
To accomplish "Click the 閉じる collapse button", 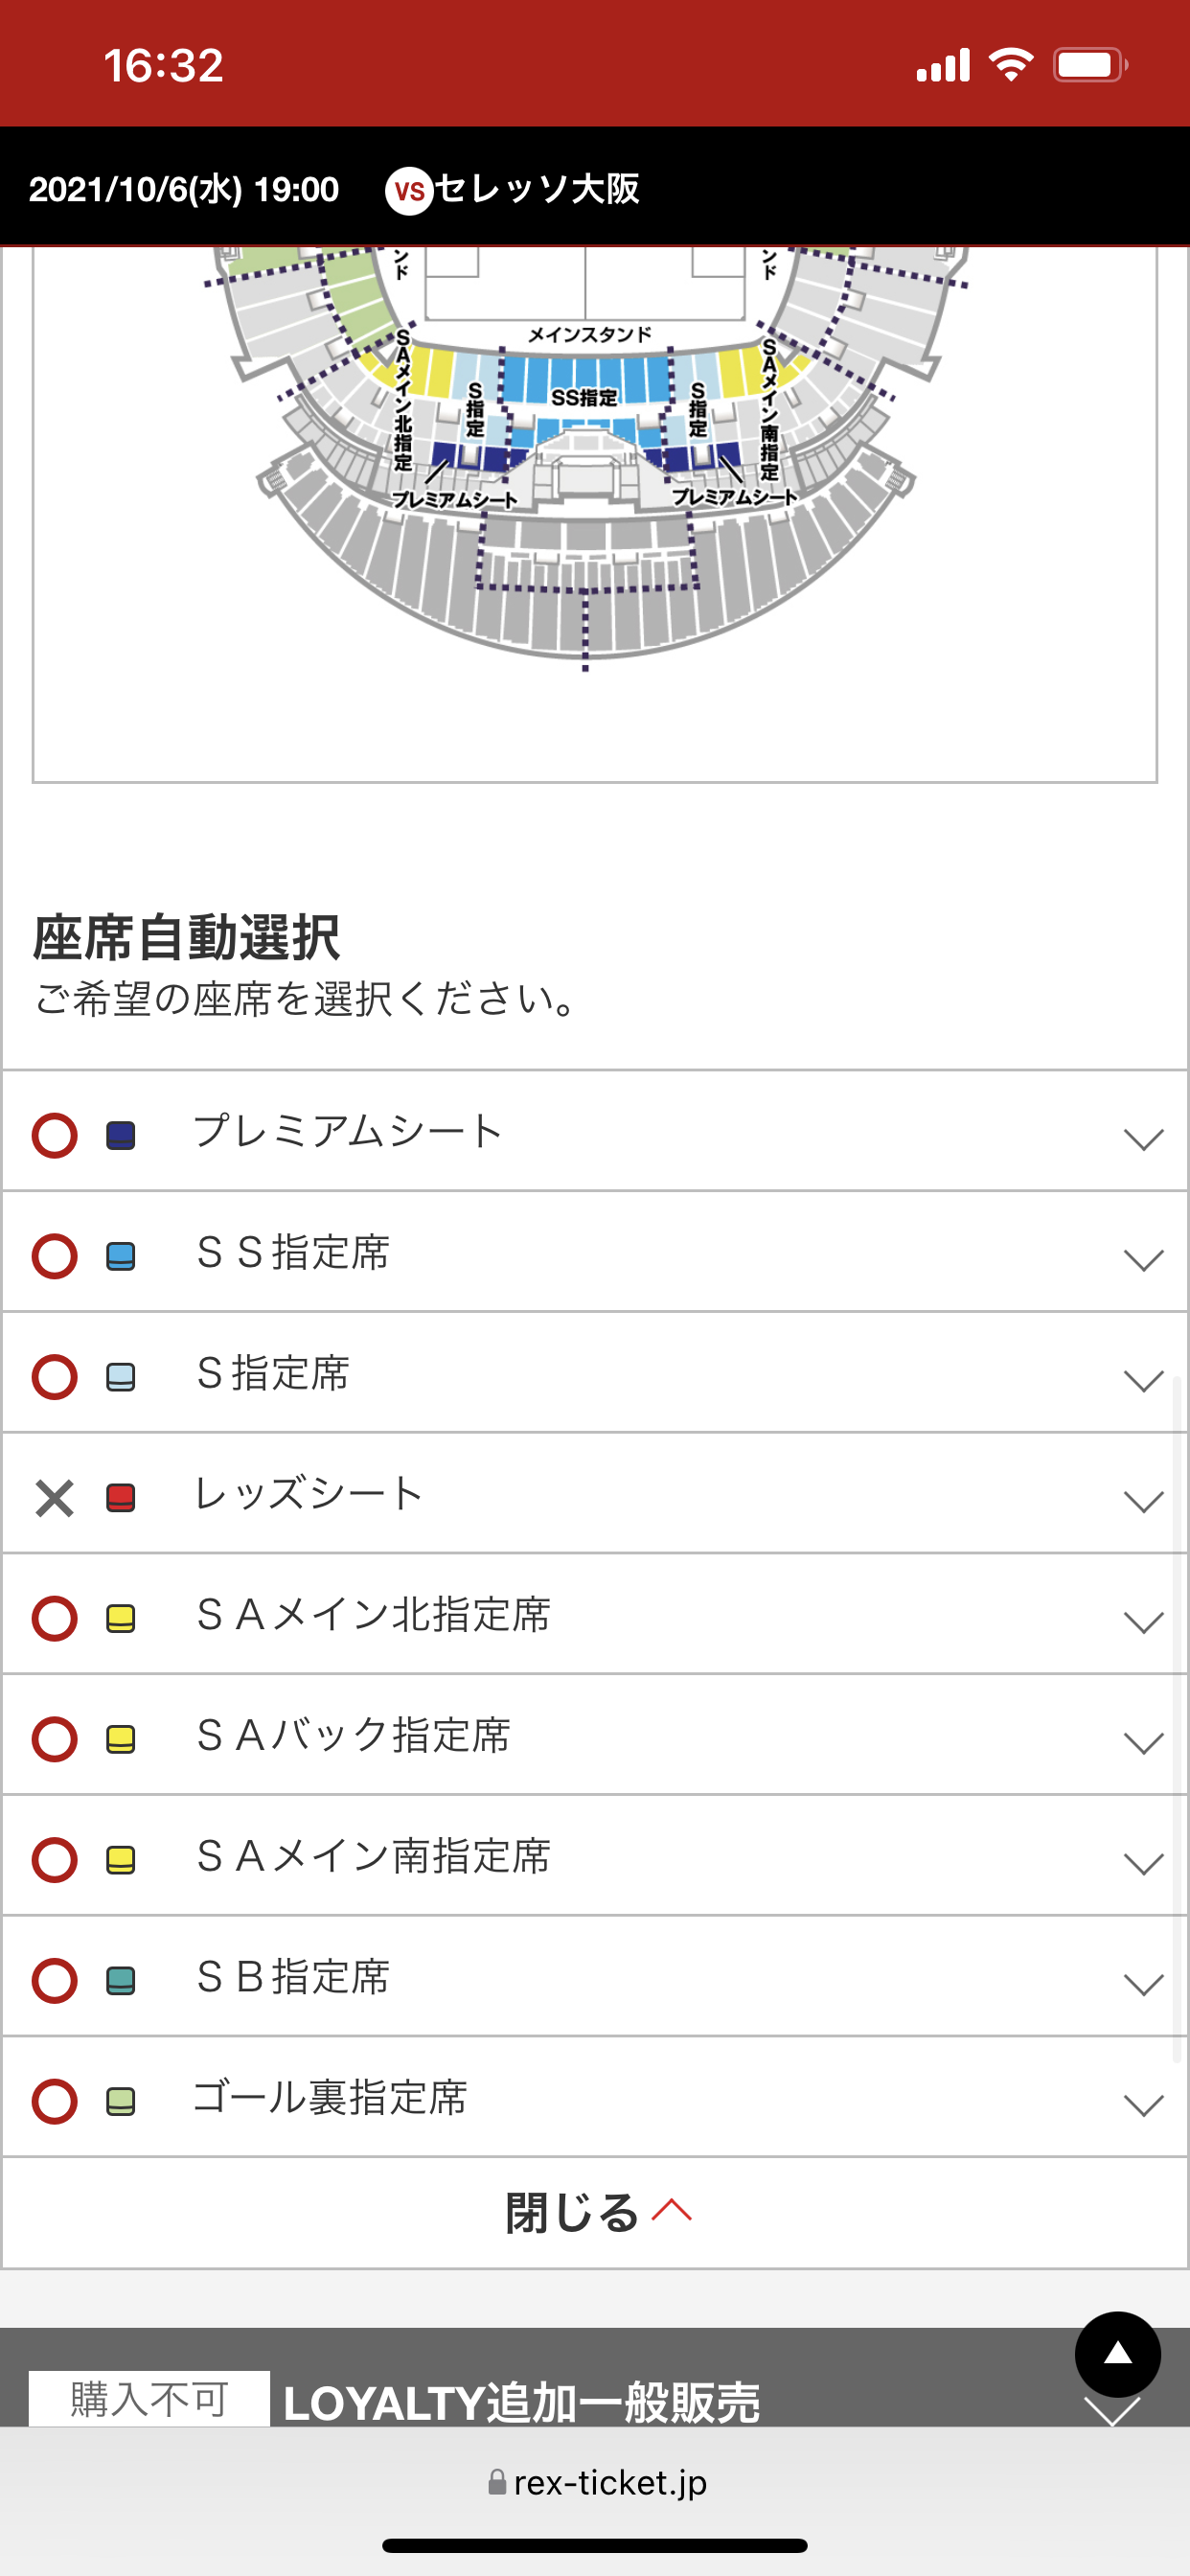I will (x=596, y=2212).
